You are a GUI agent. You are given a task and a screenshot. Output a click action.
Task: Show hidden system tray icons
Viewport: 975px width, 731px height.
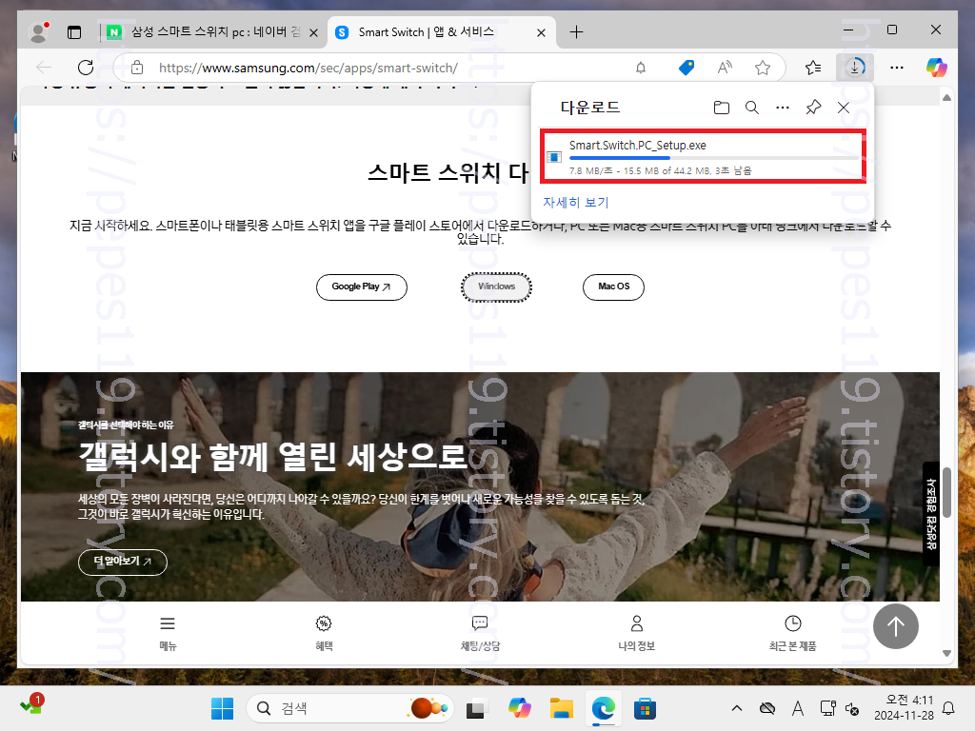coord(737,708)
